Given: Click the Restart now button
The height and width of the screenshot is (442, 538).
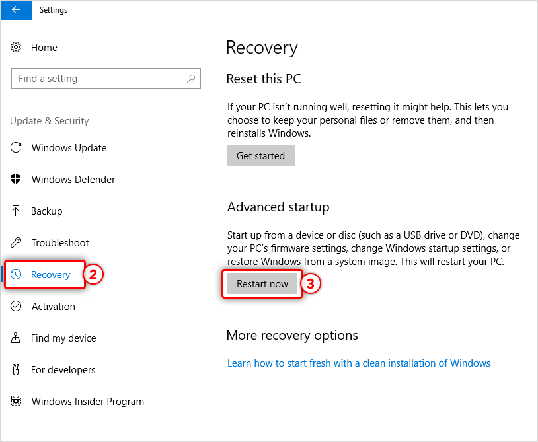Looking at the screenshot, I should click(262, 284).
